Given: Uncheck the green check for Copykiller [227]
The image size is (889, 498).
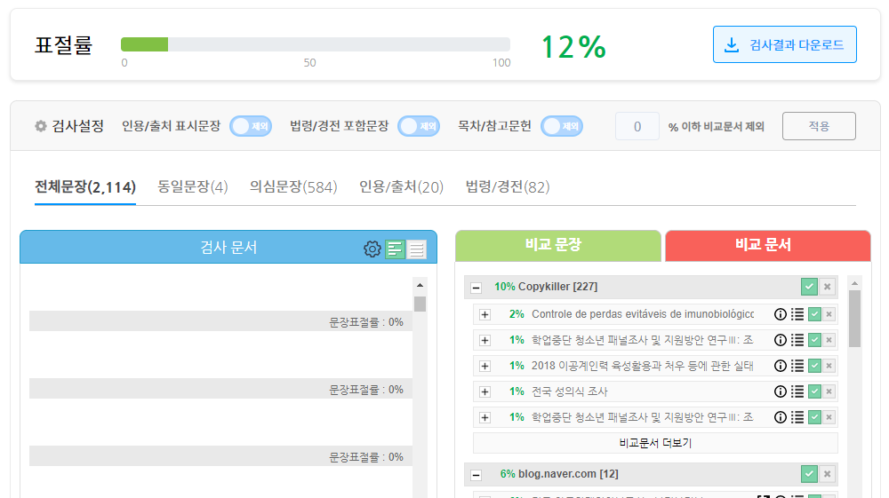Looking at the screenshot, I should point(809,287).
